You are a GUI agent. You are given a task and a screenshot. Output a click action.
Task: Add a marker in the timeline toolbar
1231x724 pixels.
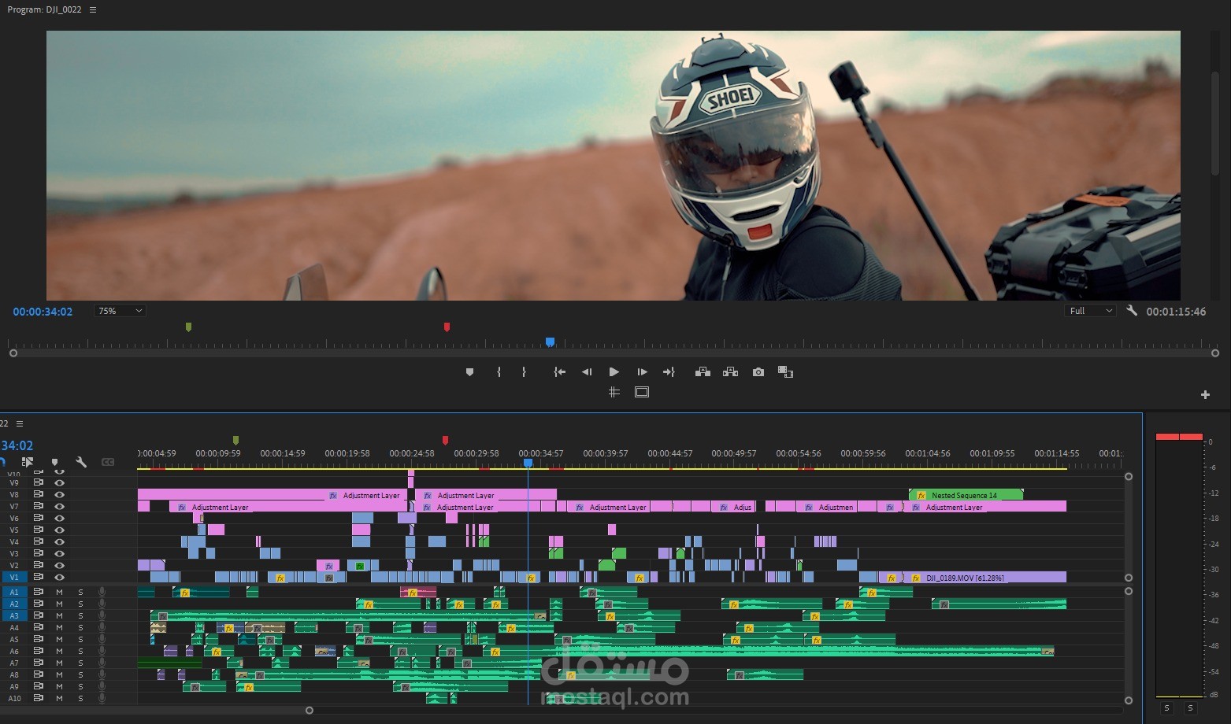[54, 462]
